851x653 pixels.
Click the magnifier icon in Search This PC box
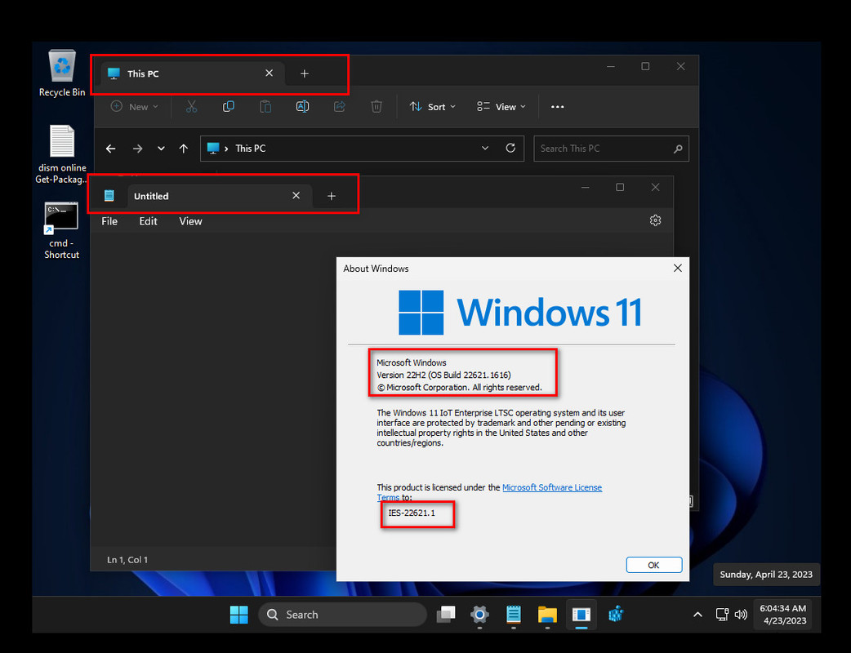click(677, 149)
